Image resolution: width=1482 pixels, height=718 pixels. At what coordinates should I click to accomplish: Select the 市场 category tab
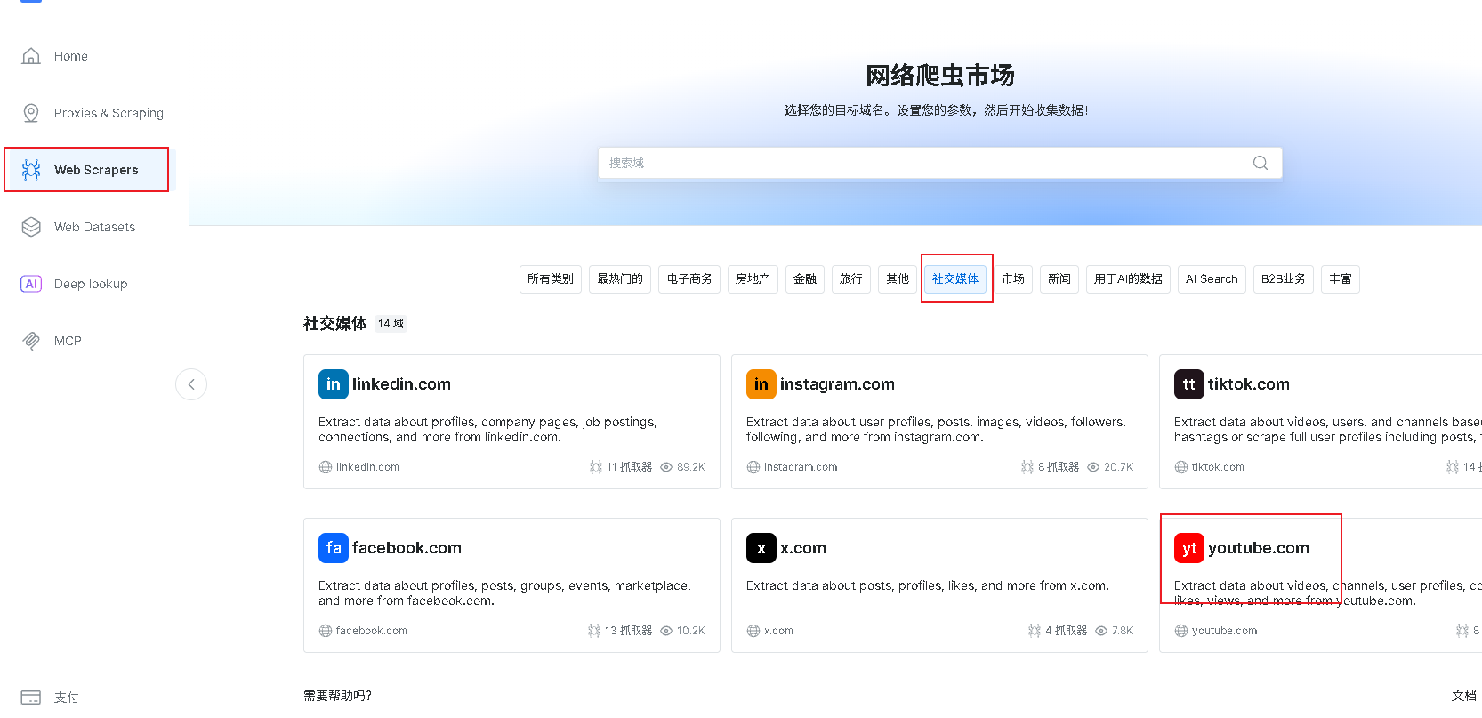[1013, 279]
